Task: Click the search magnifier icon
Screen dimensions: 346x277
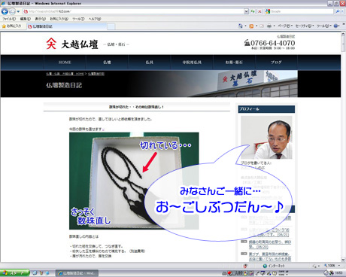Action: [x=338, y=11]
